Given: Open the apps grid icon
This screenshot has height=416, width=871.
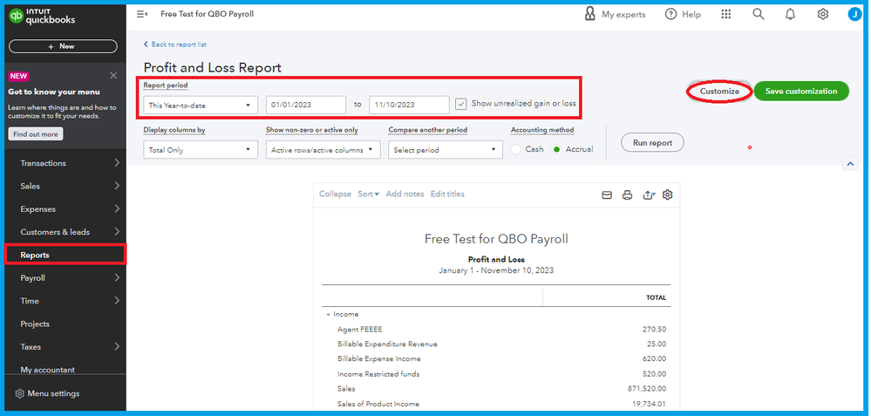Looking at the screenshot, I should tap(725, 15).
